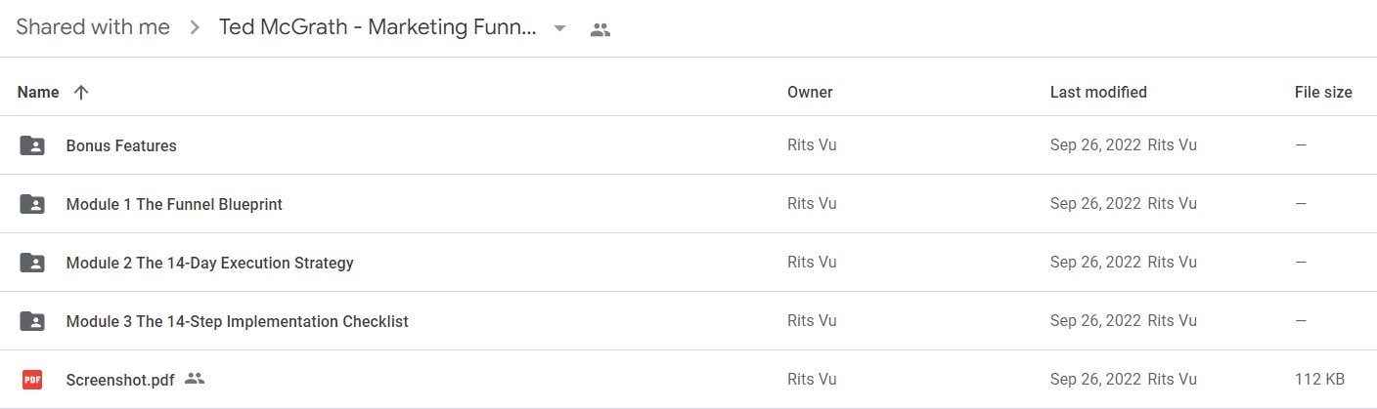The width and height of the screenshot is (1377, 409).
Task: Sort the list by Name column
Action: [x=38, y=92]
